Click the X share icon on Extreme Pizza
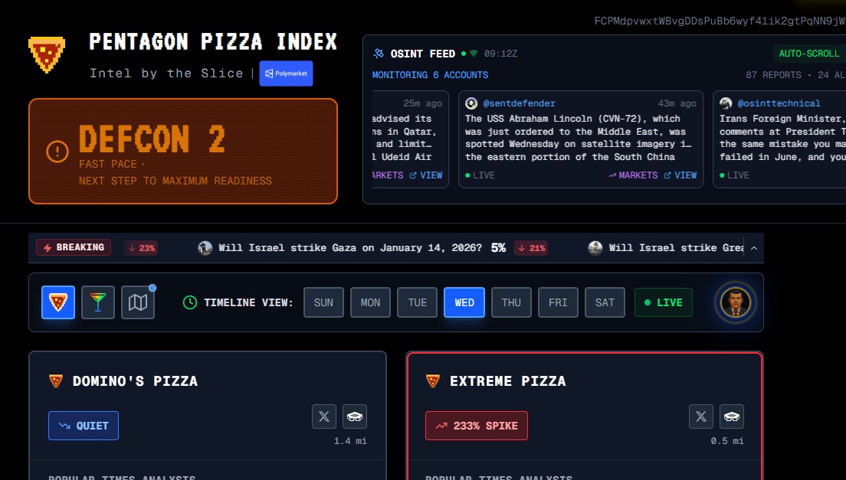 [701, 416]
